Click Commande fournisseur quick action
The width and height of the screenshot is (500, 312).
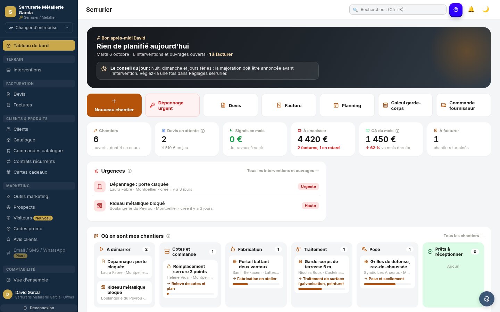[x=464, y=105]
